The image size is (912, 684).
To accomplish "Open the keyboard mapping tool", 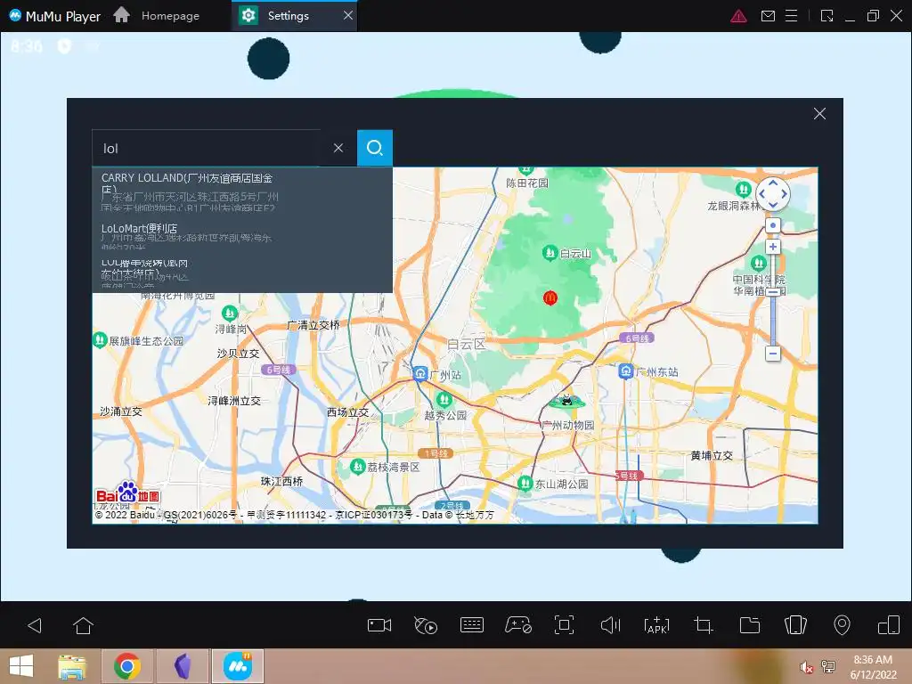I will [x=472, y=625].
